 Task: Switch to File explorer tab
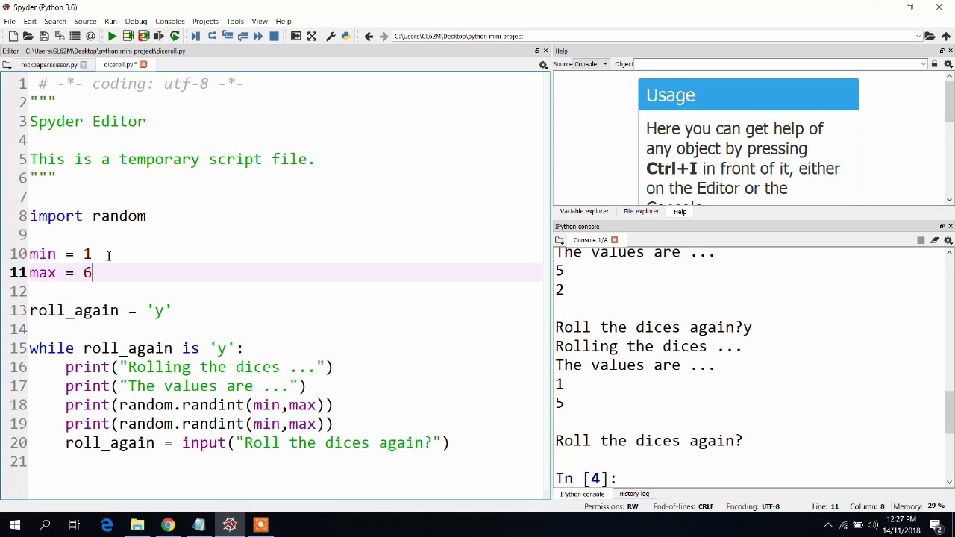point(642,211)
